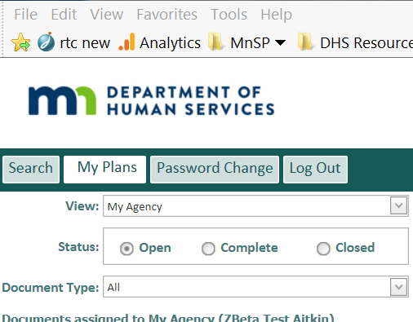The height and width of the screenshot is (322, 413).
Task: Select the Open status radio button
Action: click(127, 249)
